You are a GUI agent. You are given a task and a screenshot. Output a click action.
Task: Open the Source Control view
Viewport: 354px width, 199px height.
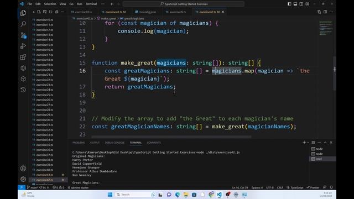(23, 35)
